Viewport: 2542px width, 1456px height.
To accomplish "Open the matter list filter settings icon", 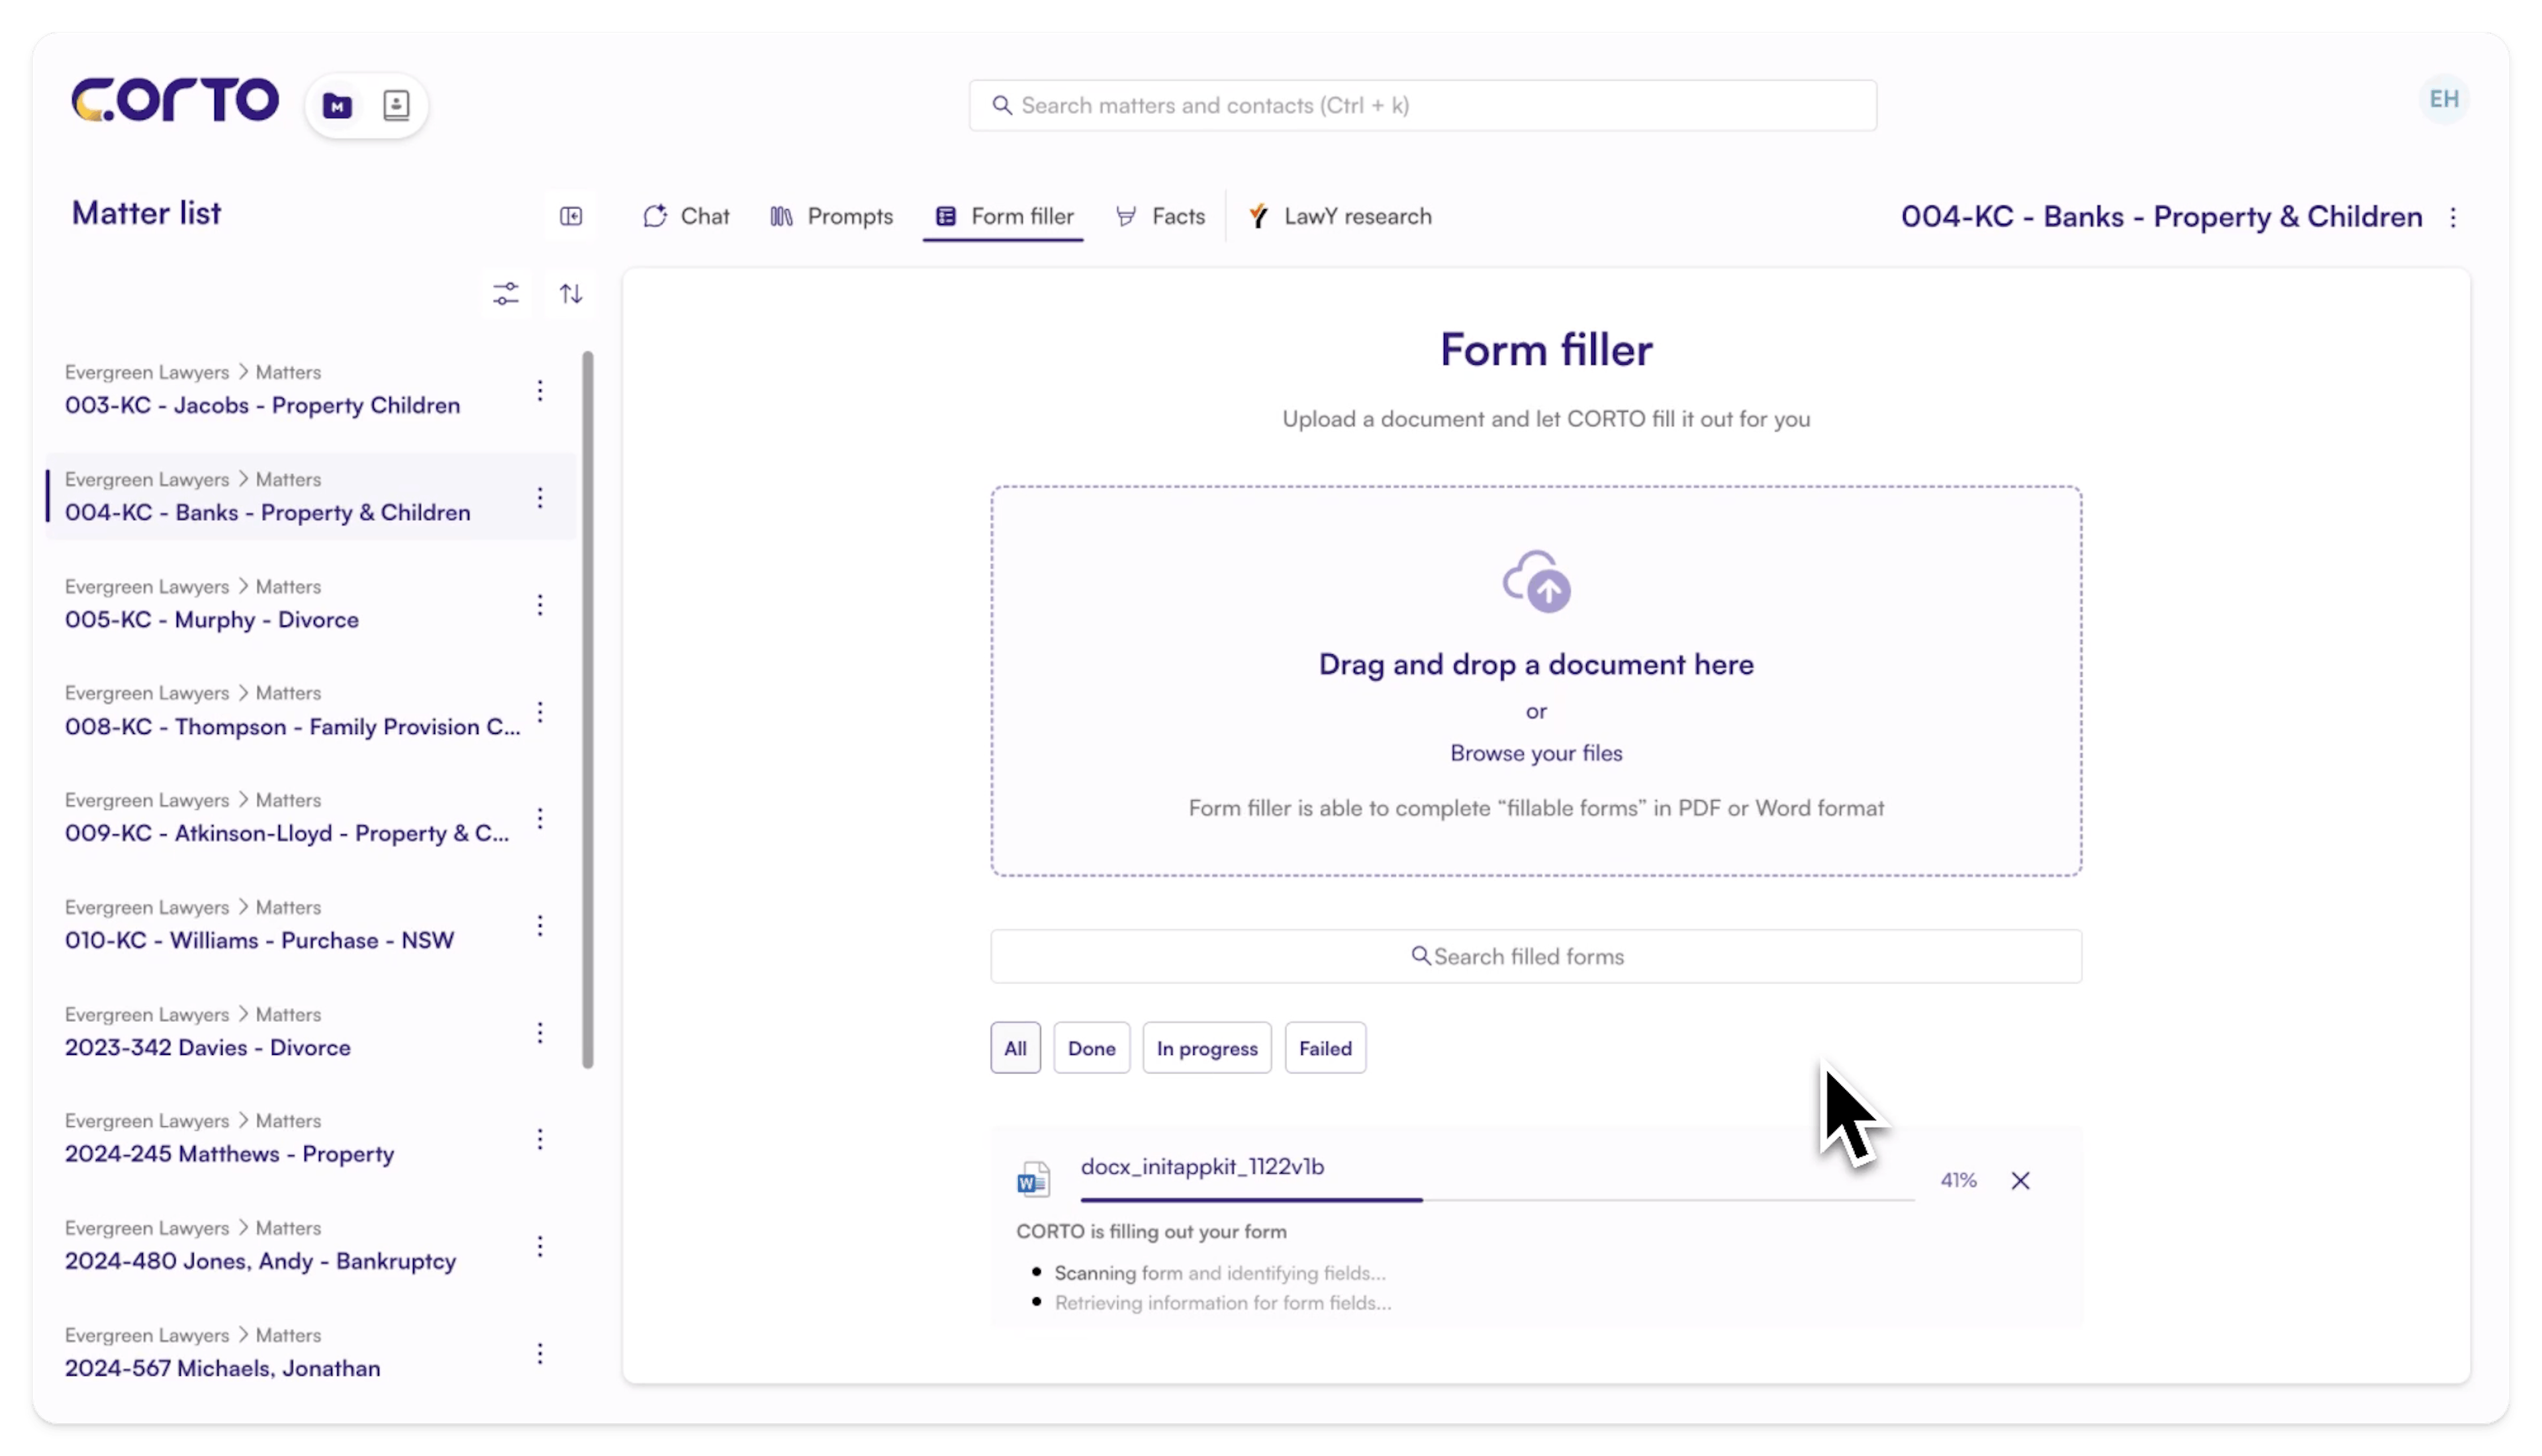I will (505, 293).
